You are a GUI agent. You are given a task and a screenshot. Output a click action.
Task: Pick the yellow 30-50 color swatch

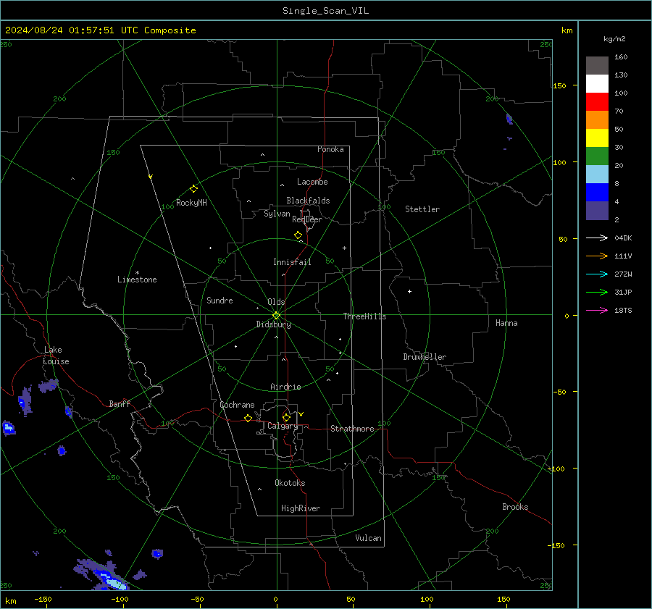click(597, 138)
